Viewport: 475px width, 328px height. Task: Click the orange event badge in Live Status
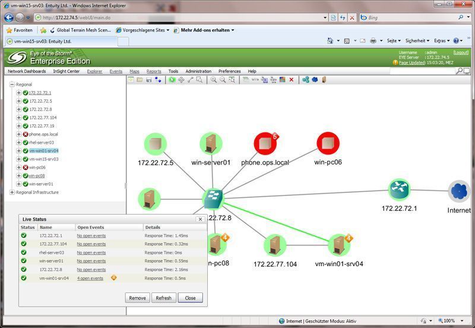[x=113, y=277]
